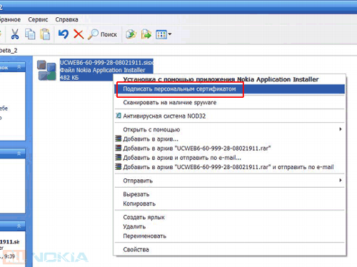The image size is (357, 267).
Task: Click the Undo arrow toolbar icon
Action: click(x=64, y=34)
